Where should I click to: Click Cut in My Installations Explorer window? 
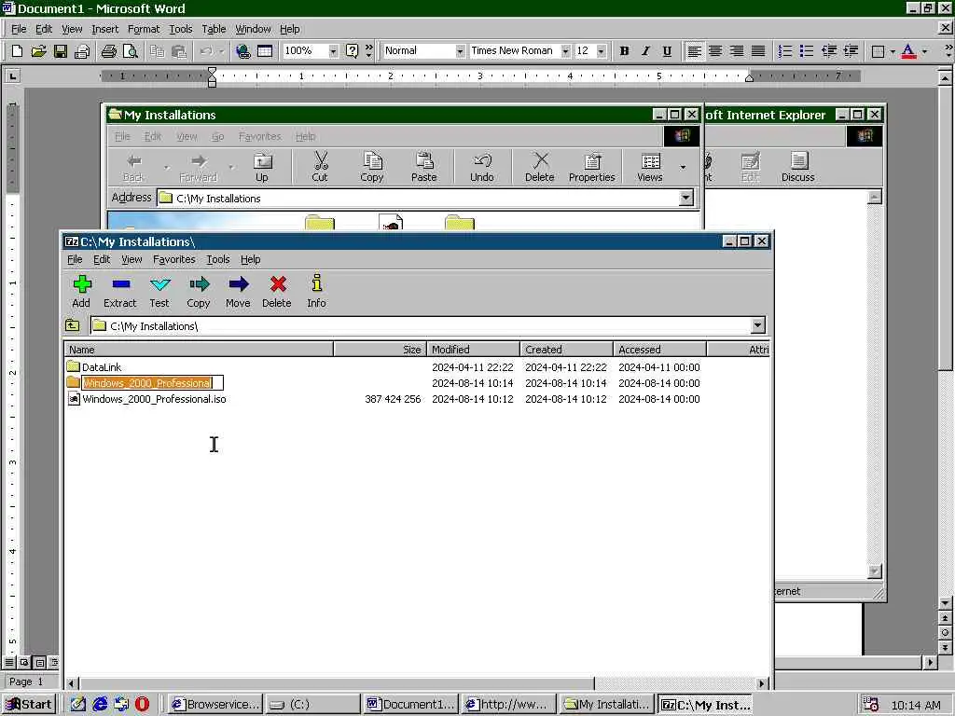320,167
